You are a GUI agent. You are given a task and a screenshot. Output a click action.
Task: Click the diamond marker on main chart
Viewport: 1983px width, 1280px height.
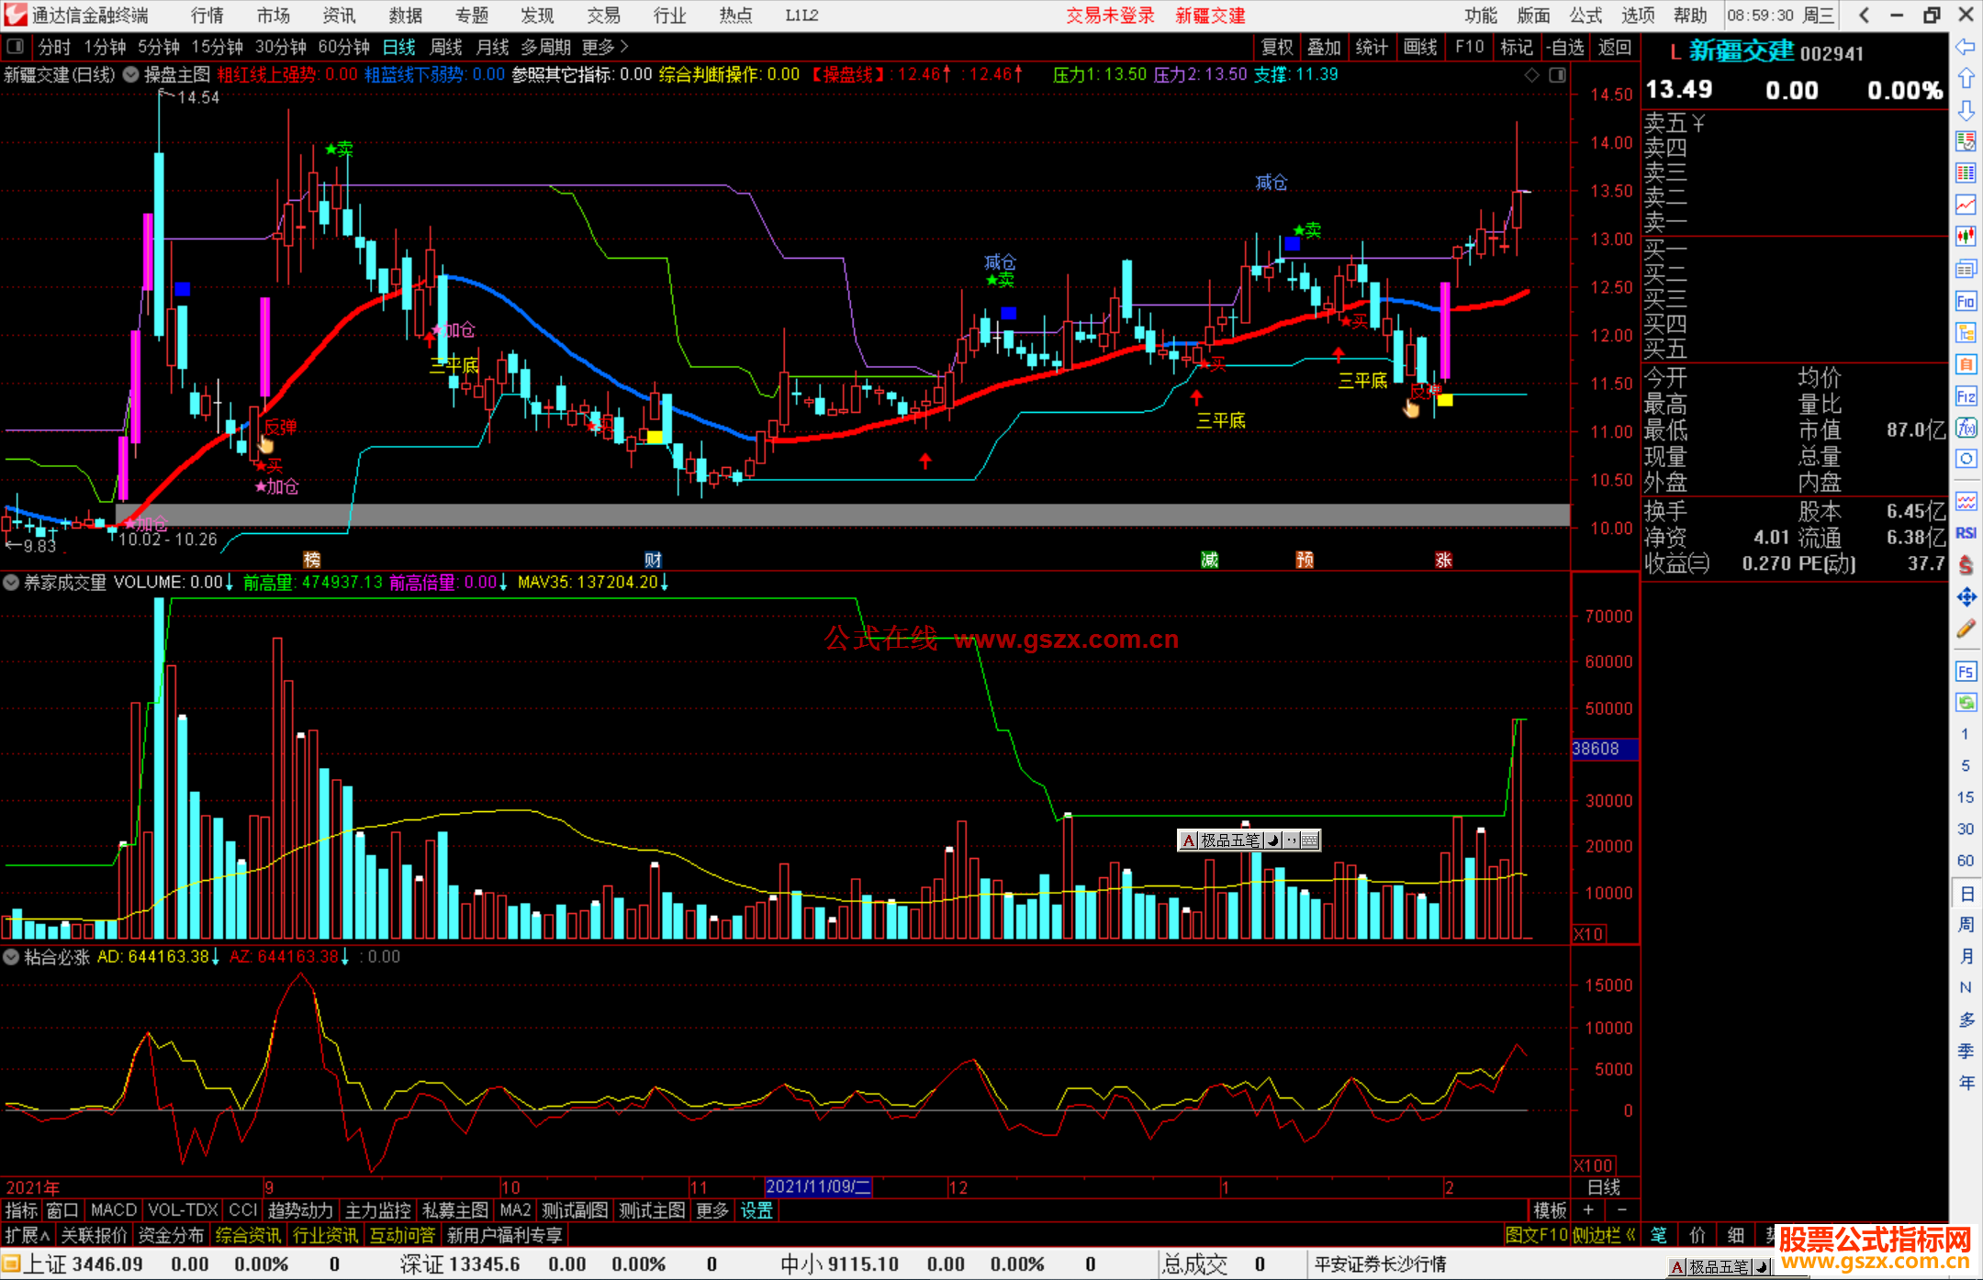click(x=1531, y=75)
